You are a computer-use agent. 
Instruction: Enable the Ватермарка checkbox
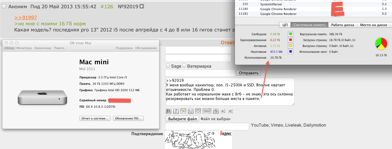click(184, 66)
